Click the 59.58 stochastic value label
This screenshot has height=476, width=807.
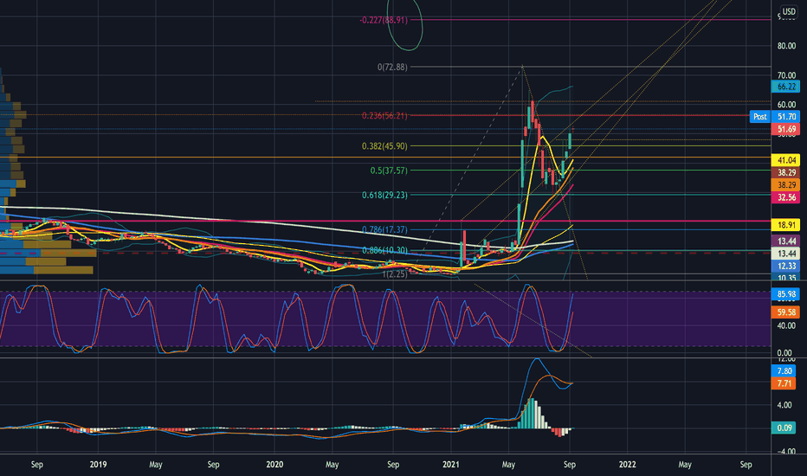coord(786,312)
